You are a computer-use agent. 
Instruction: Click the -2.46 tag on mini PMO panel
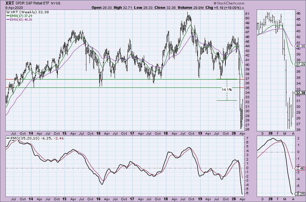click(300, 168)
